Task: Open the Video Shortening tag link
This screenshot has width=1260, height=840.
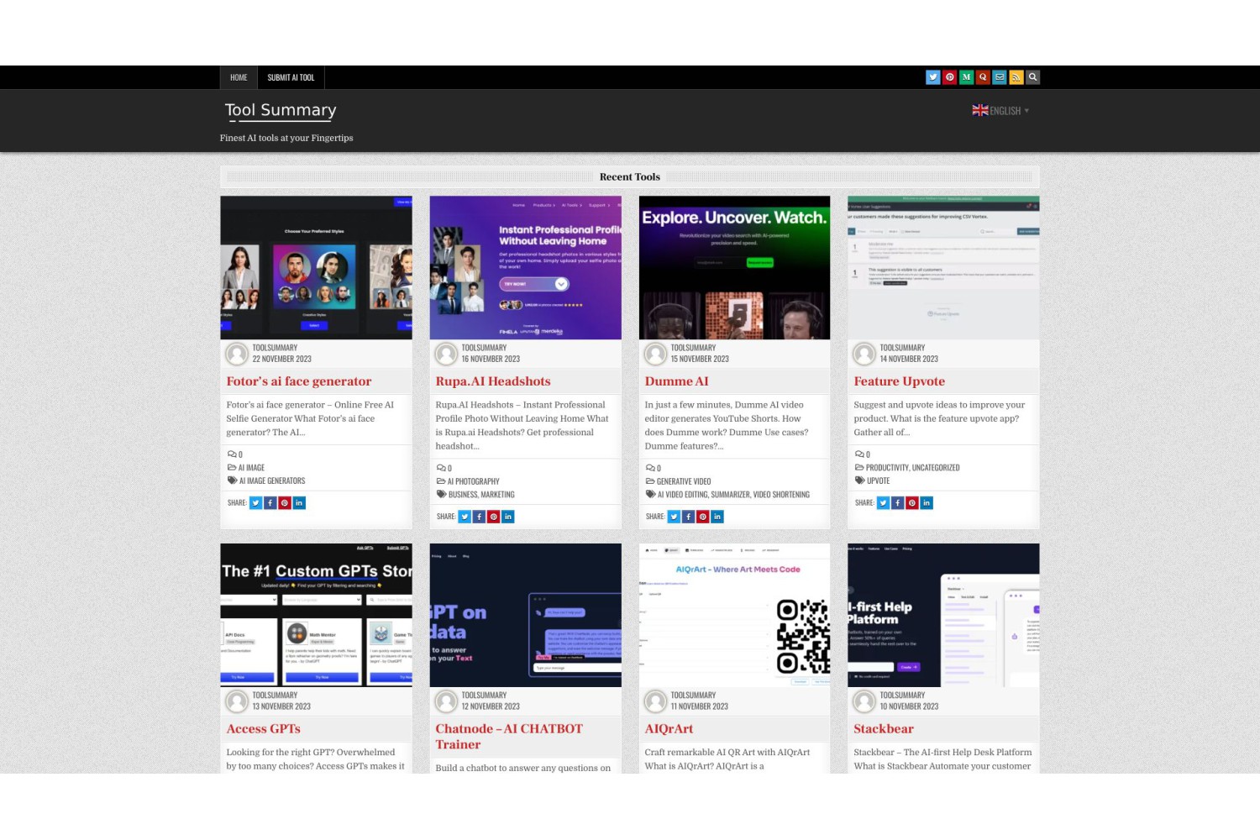Action: click(x=781, y=495)
